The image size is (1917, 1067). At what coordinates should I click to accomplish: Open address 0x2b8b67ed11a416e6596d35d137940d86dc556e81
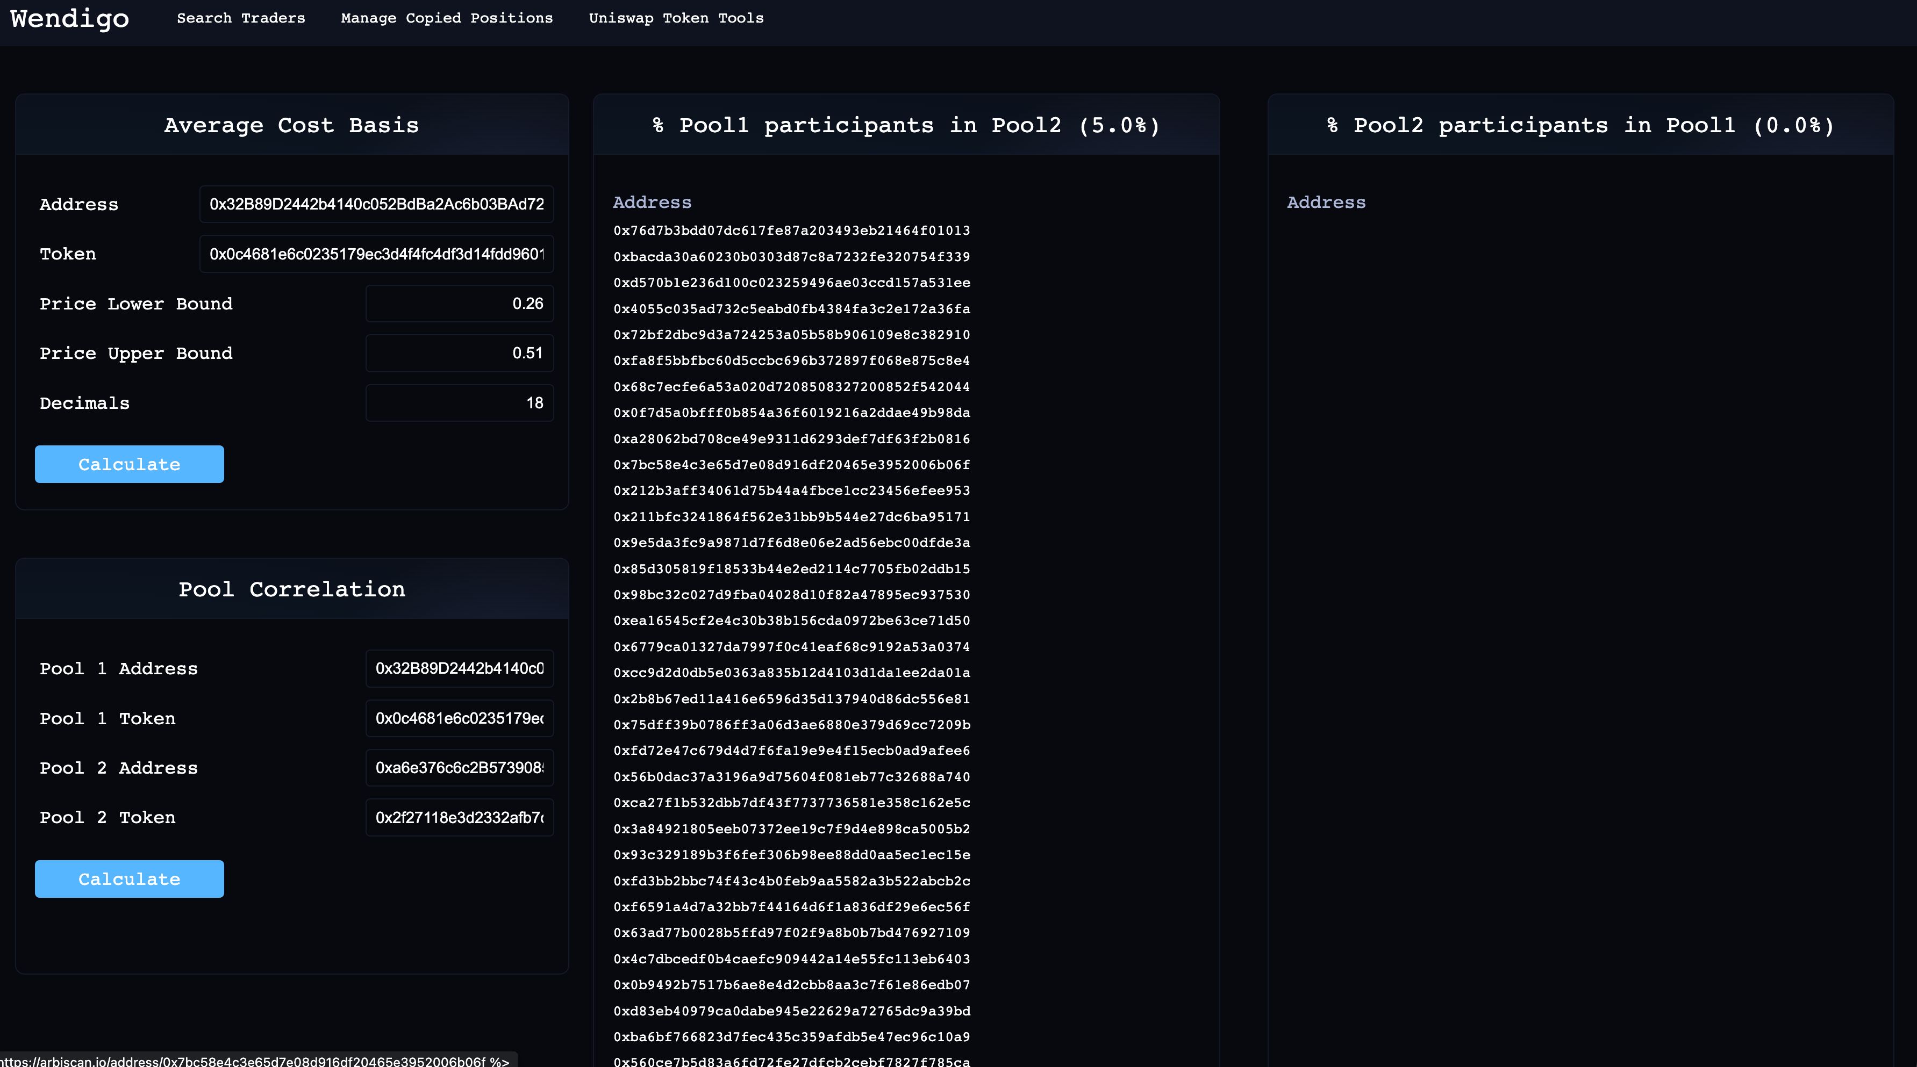(792, 699)
